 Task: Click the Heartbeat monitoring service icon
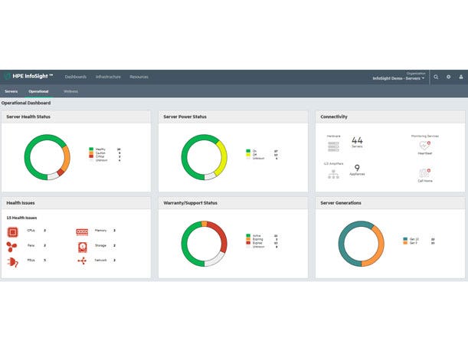tap(424, 145)
